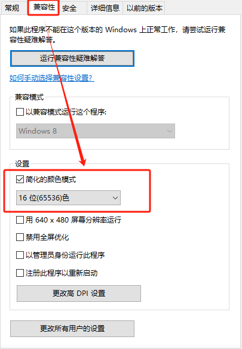Click 运行兼容性疑难解答 button
This screenshot has height=349, width=242.
tap(72, 58)
